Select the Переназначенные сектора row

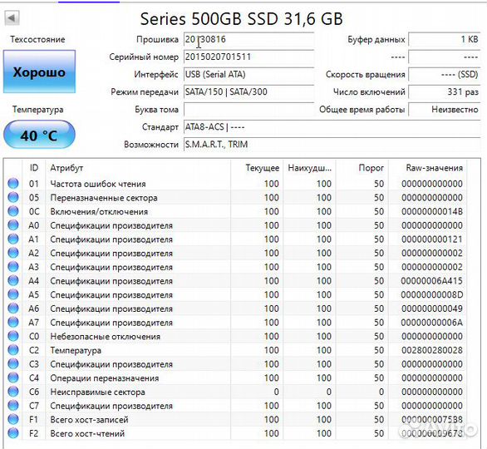click(235, 198)
